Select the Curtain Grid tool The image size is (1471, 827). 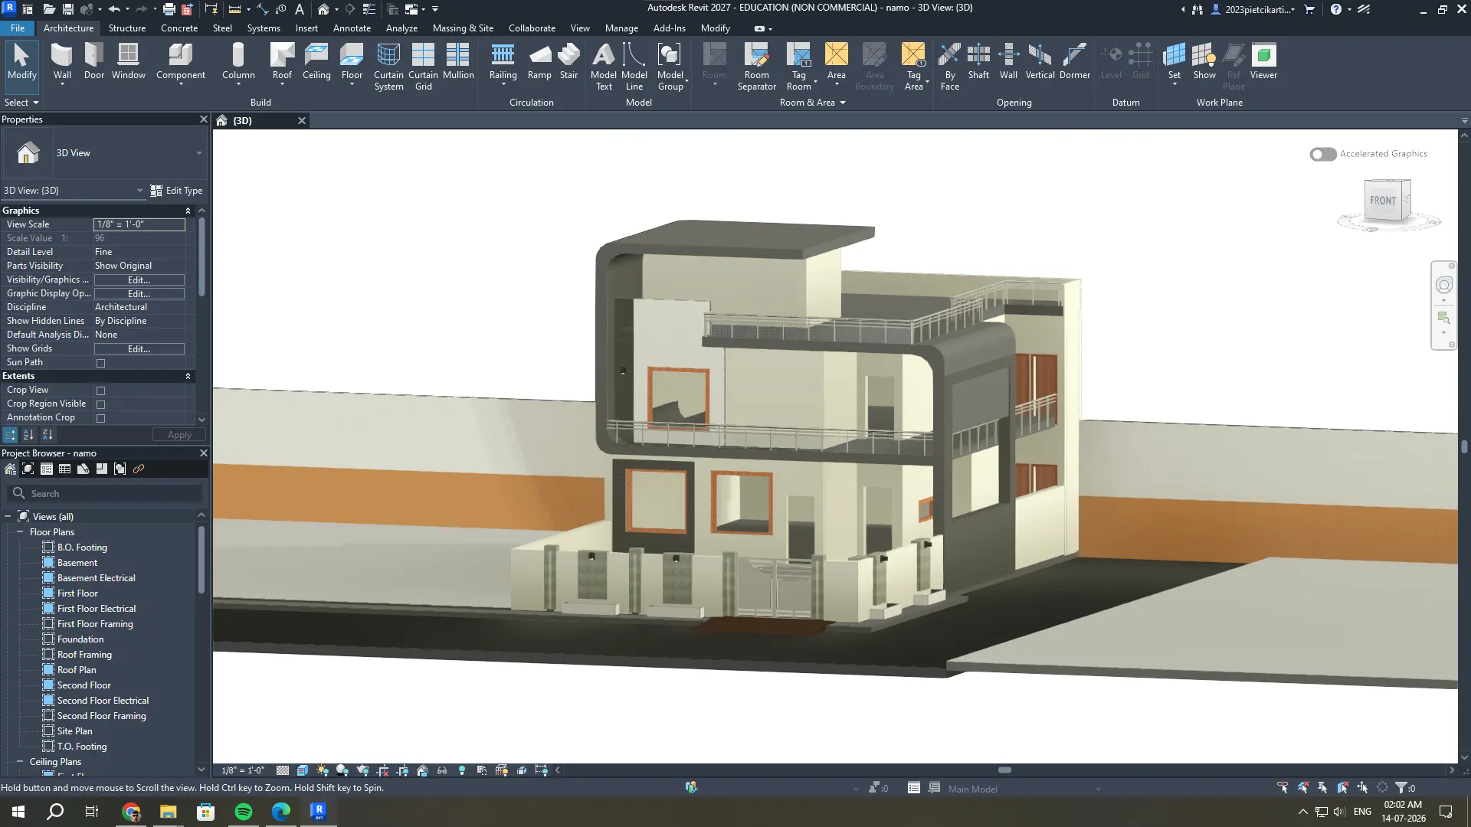pyautogui.click(x=423, y=67)
